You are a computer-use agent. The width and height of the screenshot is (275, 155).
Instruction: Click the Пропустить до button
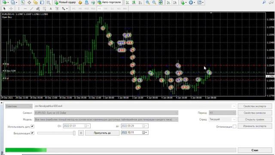coord(102,133)
